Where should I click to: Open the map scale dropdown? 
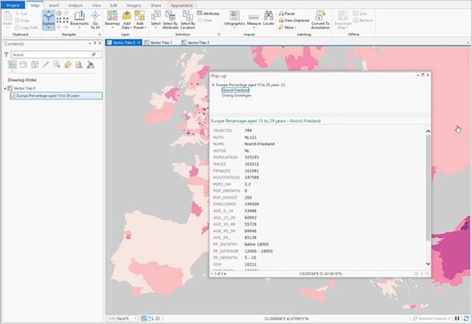[x=135, y=318]
